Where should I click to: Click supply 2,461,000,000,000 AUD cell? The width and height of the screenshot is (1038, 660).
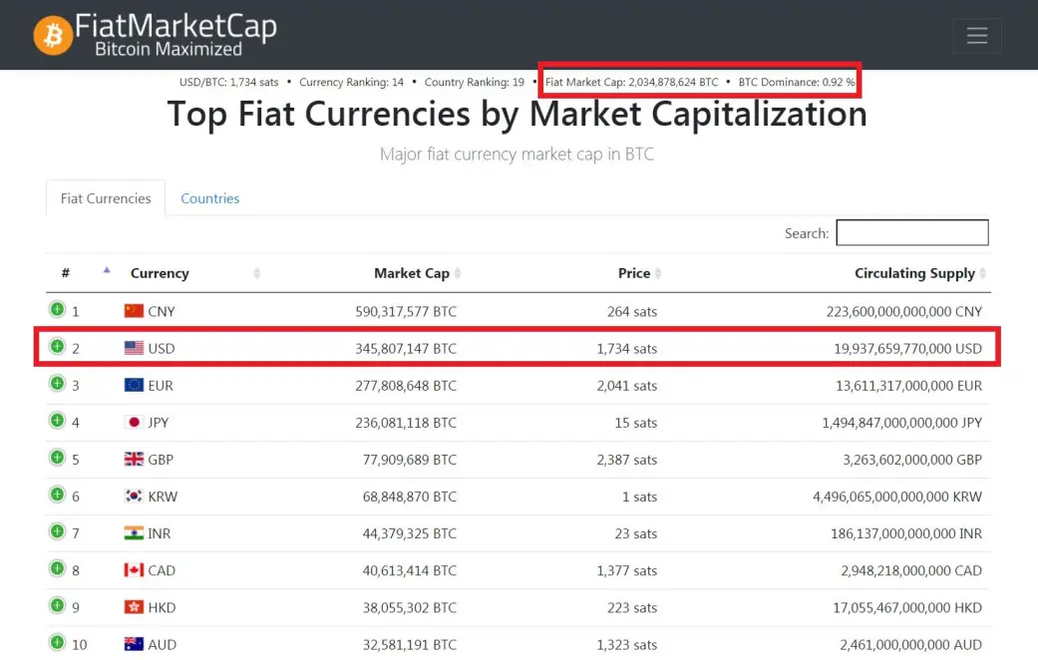pos(911,645)
